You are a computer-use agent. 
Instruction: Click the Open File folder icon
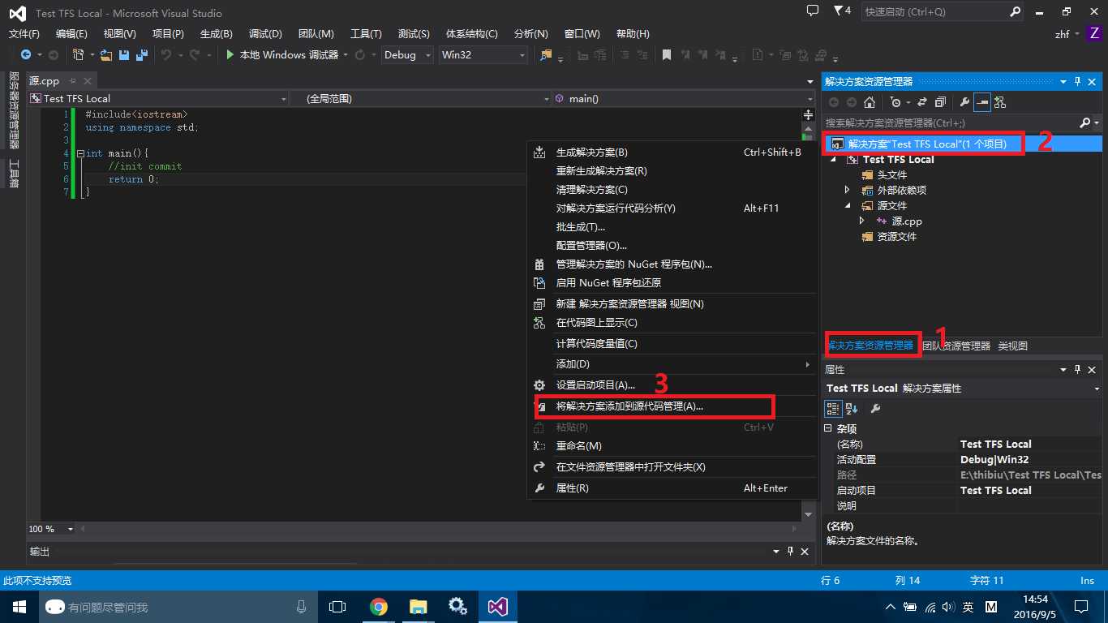[105, 54]
